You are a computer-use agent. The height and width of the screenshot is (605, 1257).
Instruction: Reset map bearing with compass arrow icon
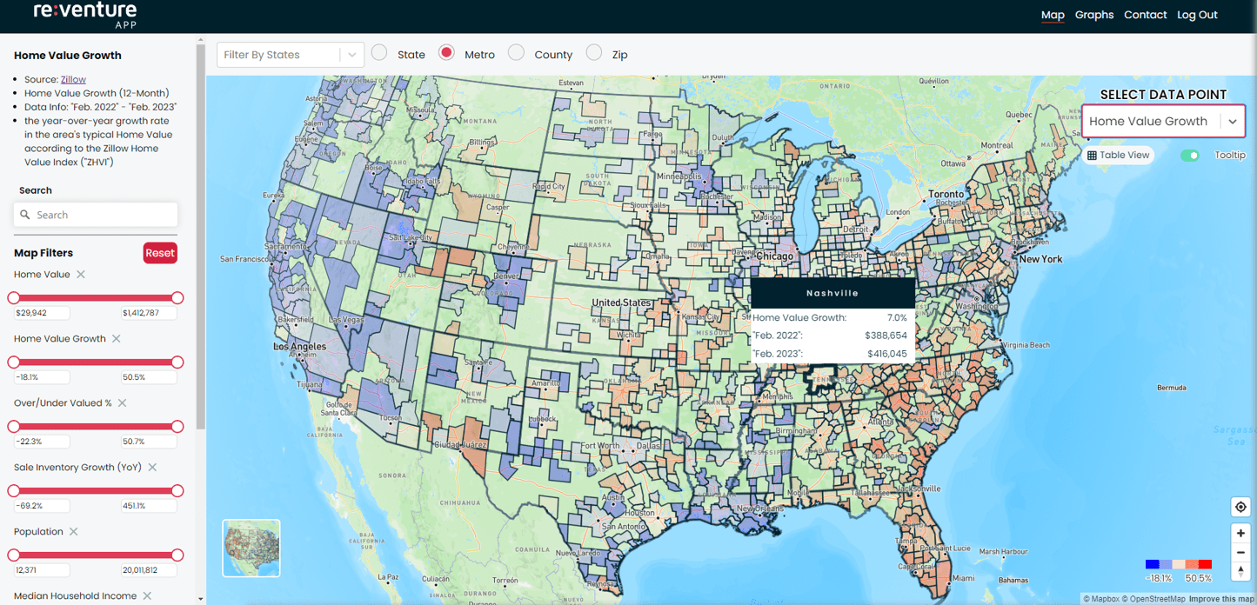click(x=1240, y=571)
